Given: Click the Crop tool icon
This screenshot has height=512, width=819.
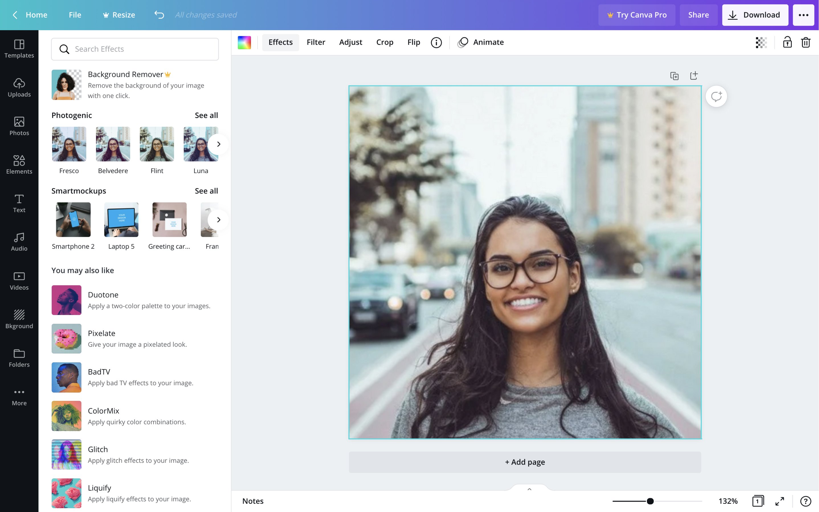Looking at the screenshot, I should tap(385, 42).
